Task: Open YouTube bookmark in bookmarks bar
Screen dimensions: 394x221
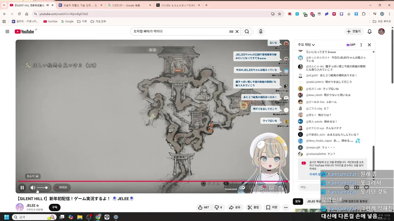Action: tap(50, 21)
